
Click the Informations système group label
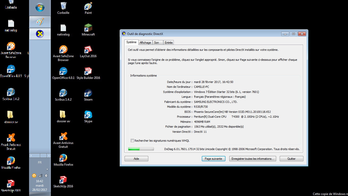[x=143, y=76]
